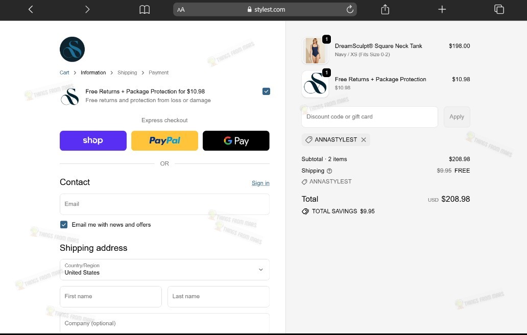Go forward with the browser forward arrow

point(87,9)
